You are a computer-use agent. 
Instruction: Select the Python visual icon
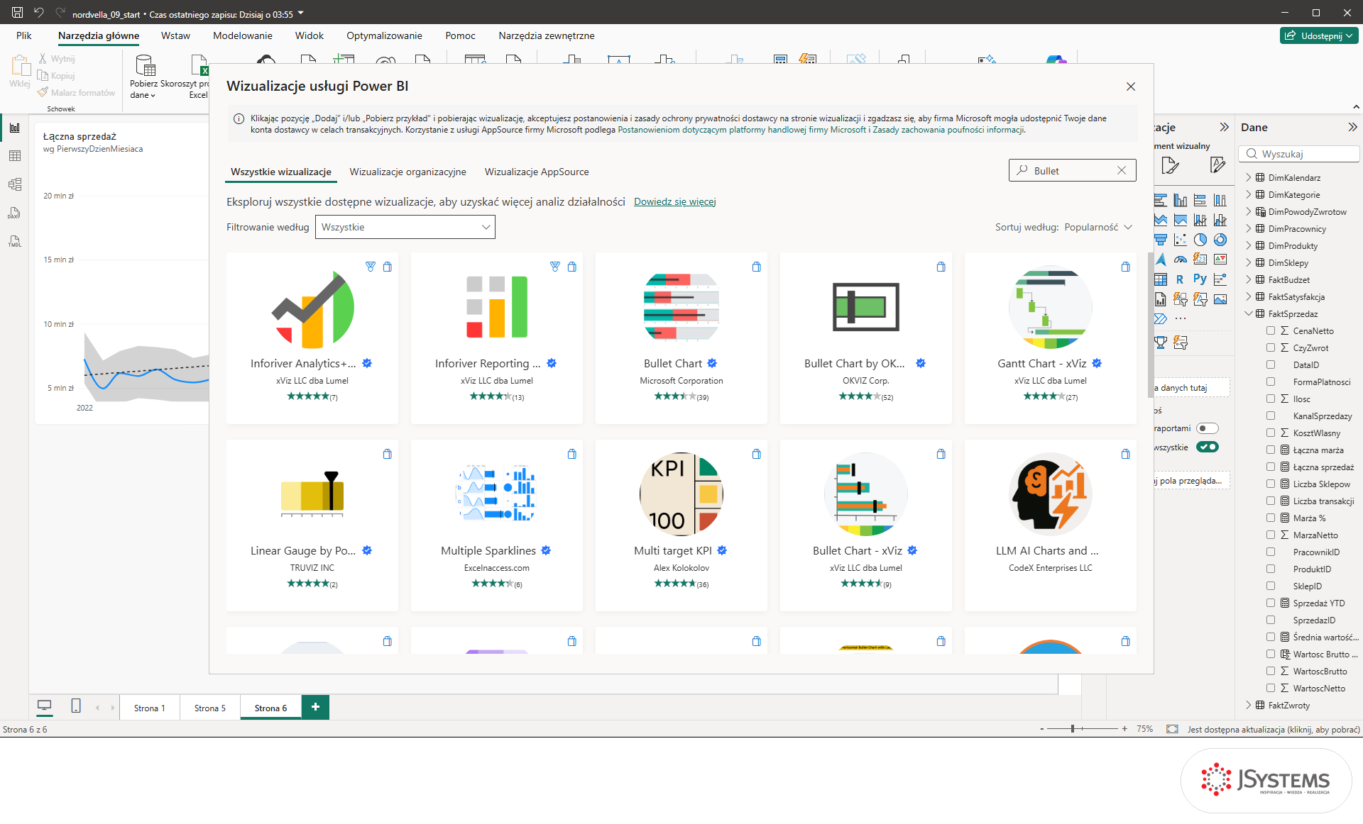1200,279
